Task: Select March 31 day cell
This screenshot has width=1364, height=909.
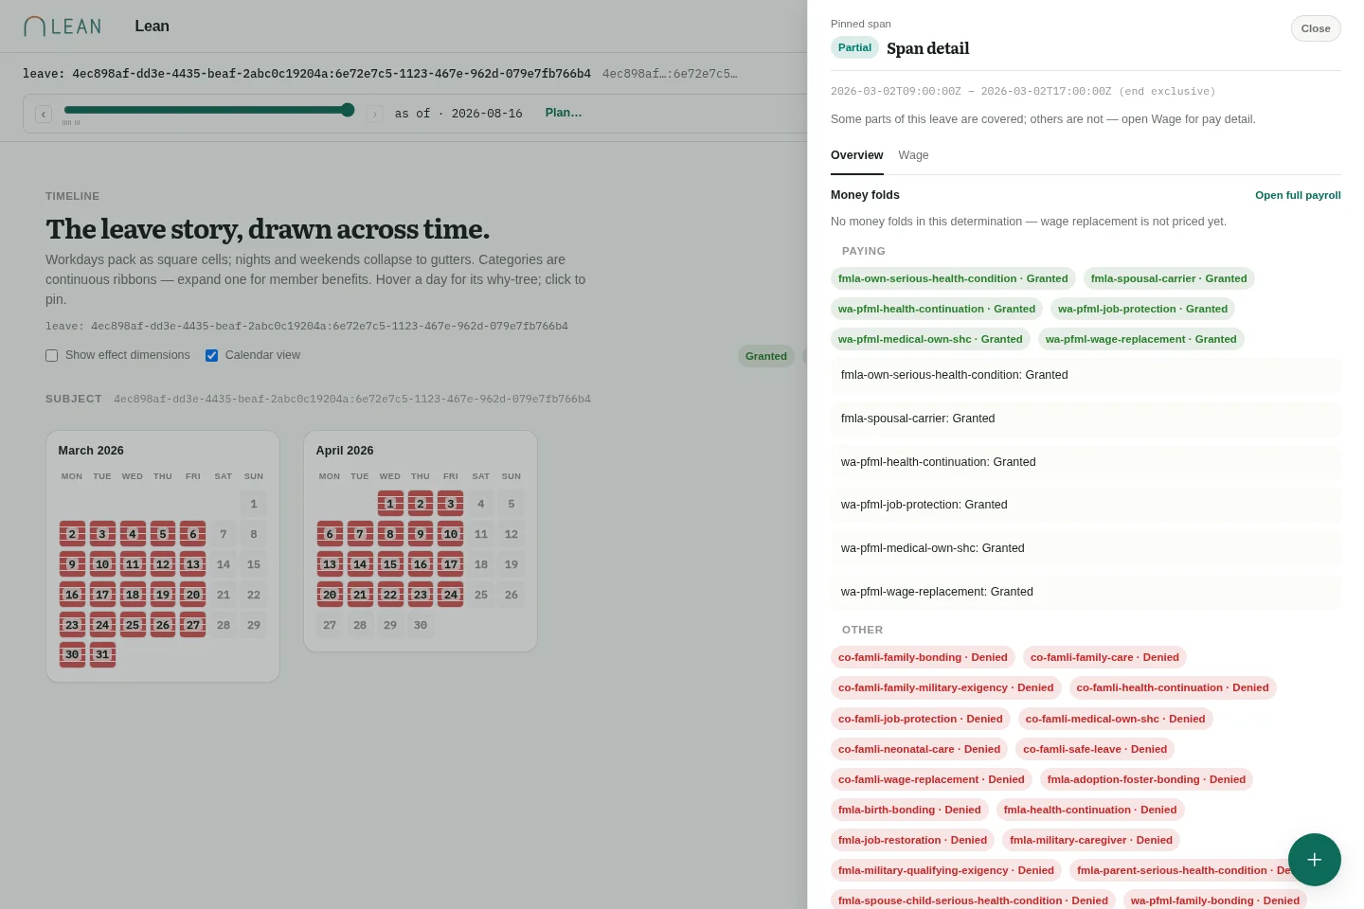Action: [x=102, y=654]
